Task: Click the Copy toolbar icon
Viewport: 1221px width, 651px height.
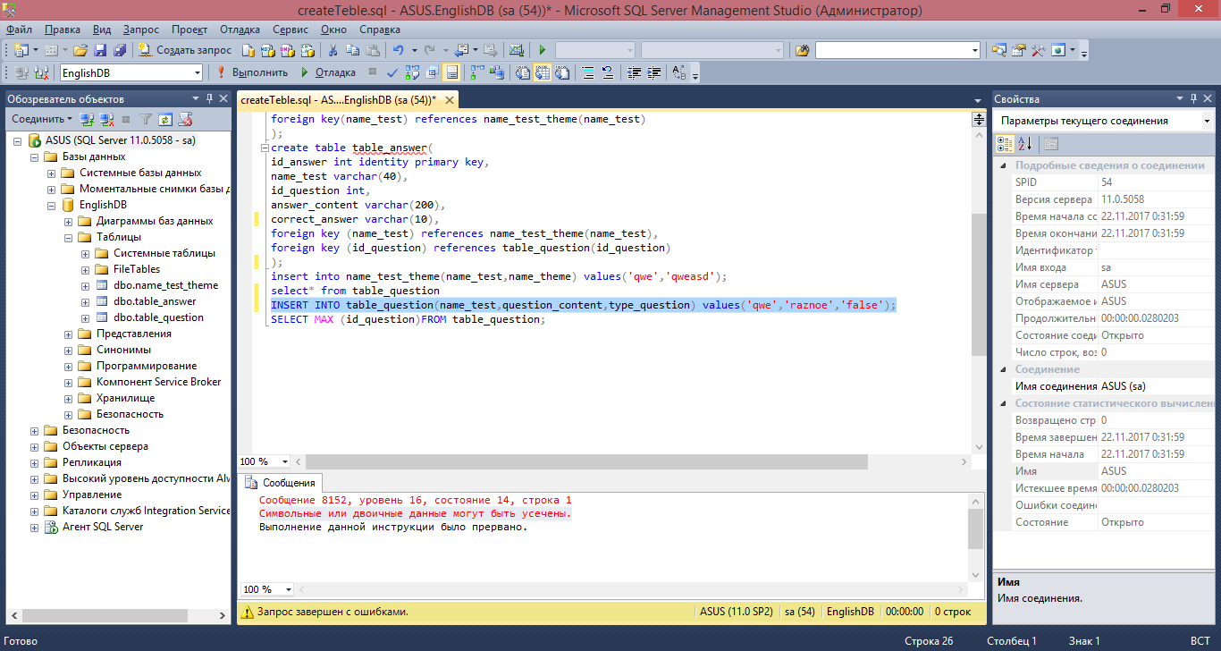Action: click(352, 50)
